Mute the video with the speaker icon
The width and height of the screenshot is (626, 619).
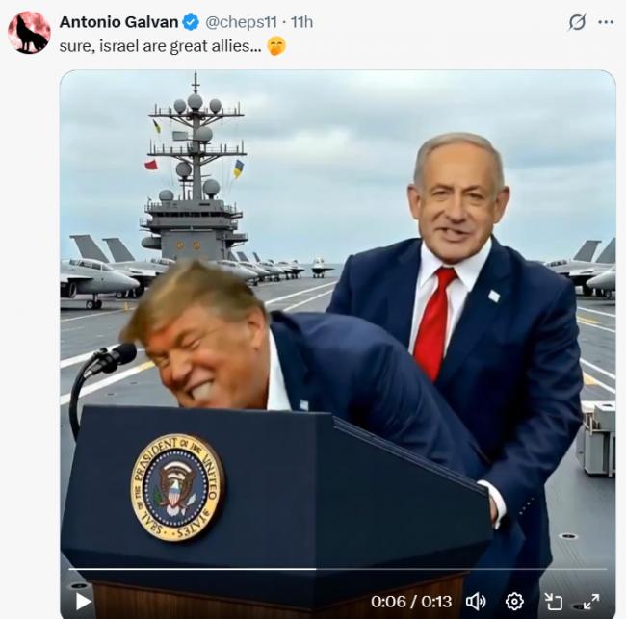point(476,601)
